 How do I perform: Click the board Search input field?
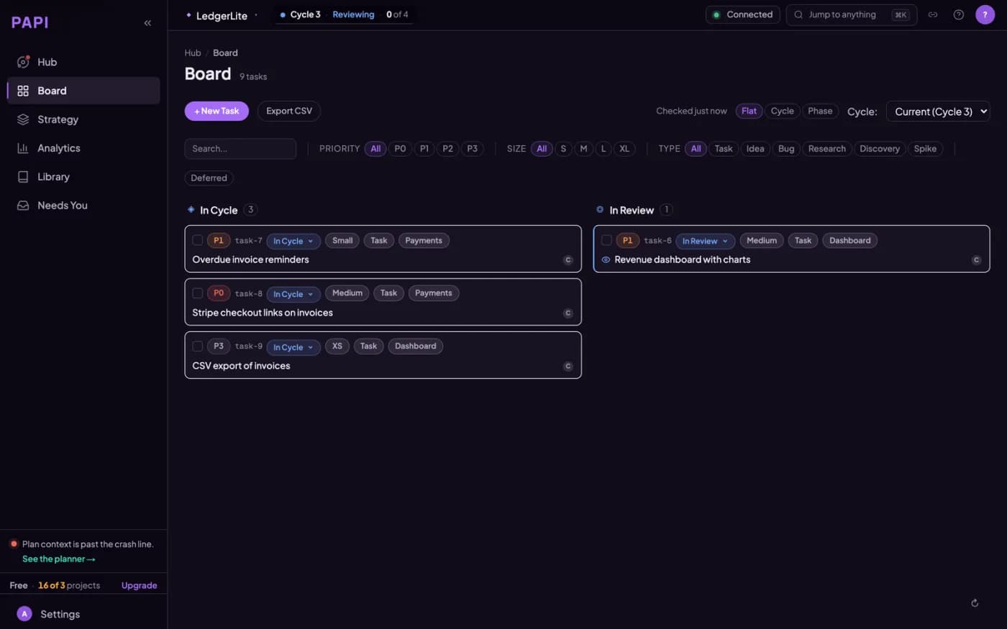[x=240, y=149]
